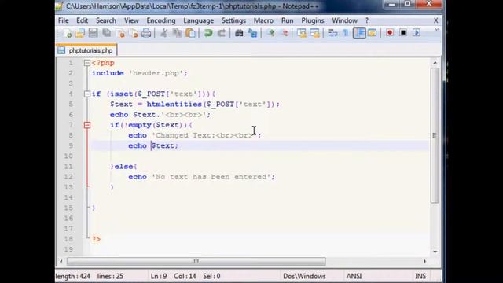The image size is (503, 283).
Task: Click the user defined language dialog icon
Action: [372, 33]
